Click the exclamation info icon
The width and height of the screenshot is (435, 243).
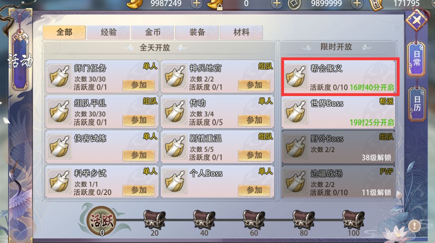click(415, 225)
